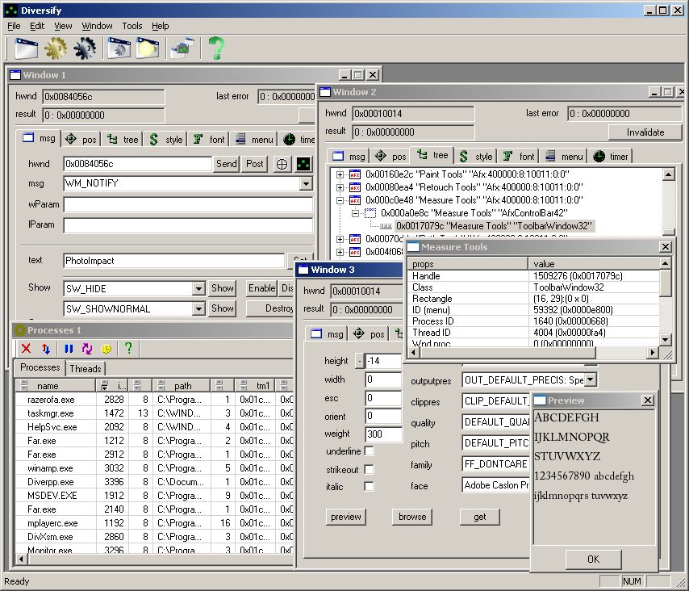Screen dimensions: 689x591
Task: Click the red X icon in Processes toolbar
Action: (x=26, y=349)
